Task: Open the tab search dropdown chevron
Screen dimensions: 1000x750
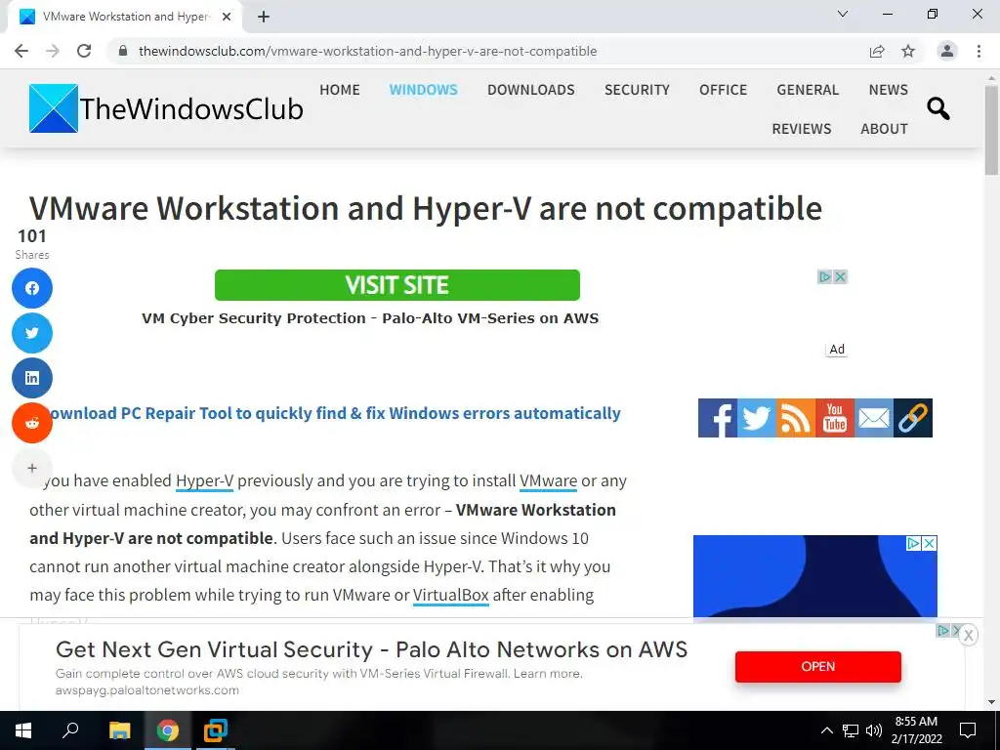Action: click(x=843, y=14)
